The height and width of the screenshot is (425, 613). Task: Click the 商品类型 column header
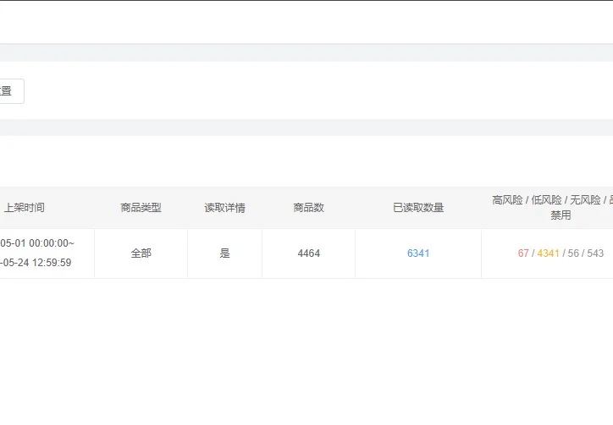(x=141, y=208)
